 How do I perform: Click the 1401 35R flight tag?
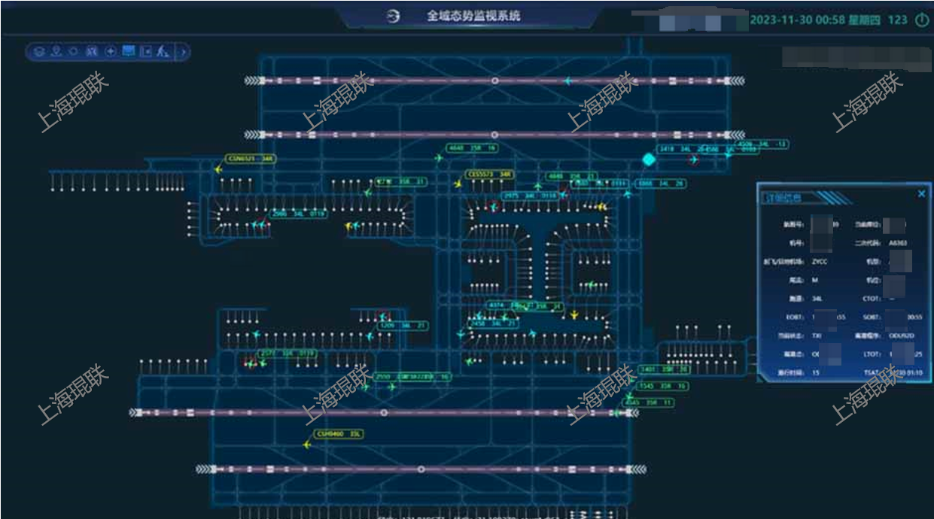coord(663,369)
